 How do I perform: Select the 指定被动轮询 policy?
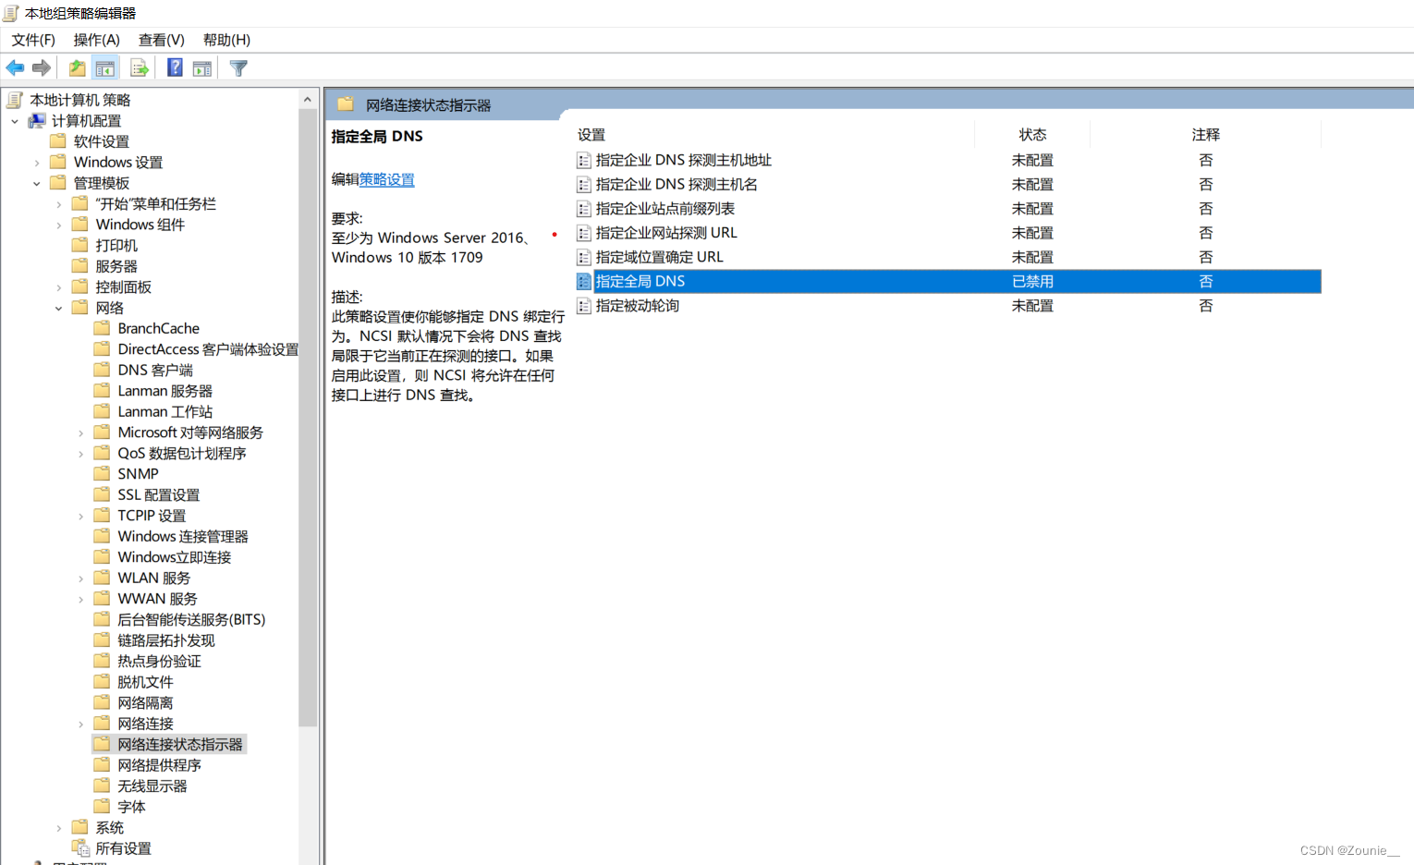638,306
